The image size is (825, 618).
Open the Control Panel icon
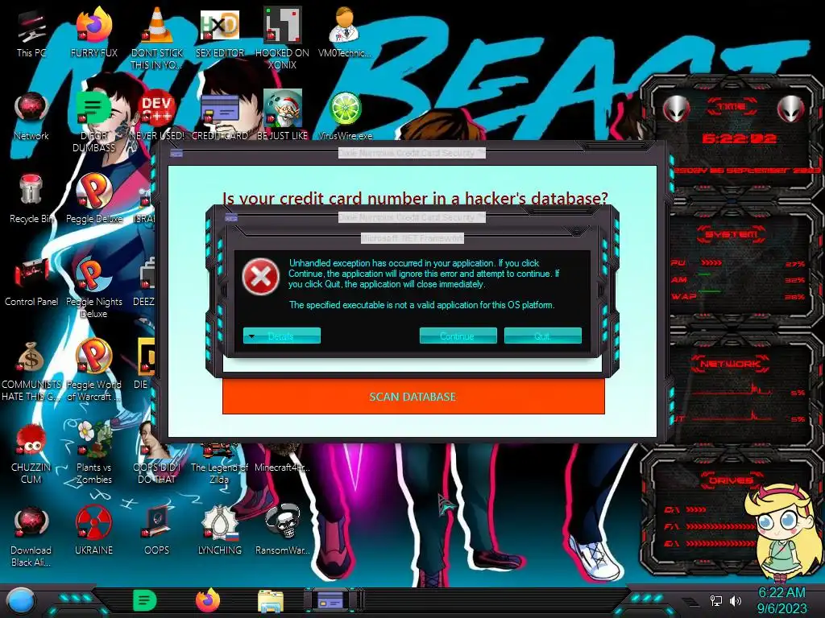tap(31, 282)
